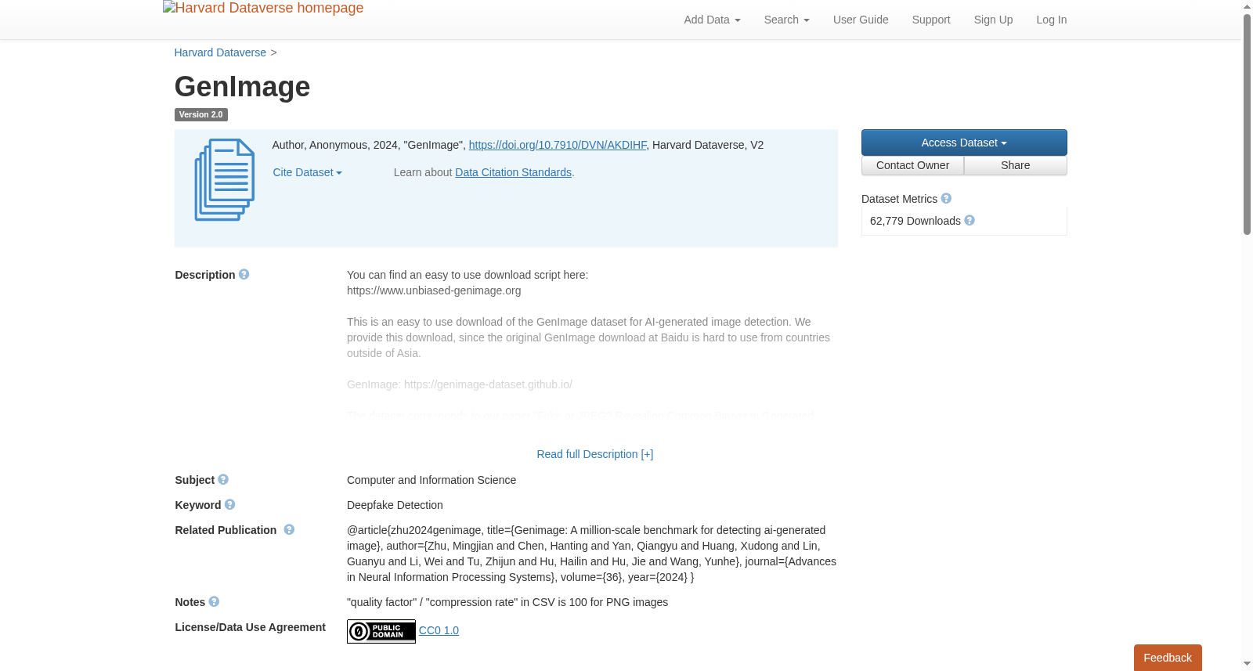
Task: Go to Sign Up page
Action: (993, 20)
